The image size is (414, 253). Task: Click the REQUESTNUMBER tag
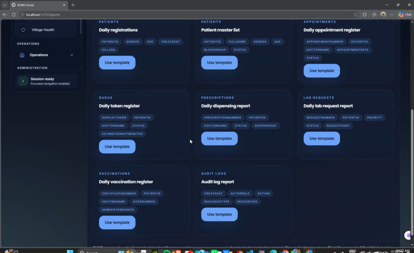tap(321, 118)
